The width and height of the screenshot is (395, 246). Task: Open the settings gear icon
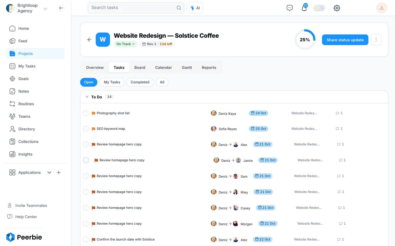pyautogui.click(x=337, y=8)
